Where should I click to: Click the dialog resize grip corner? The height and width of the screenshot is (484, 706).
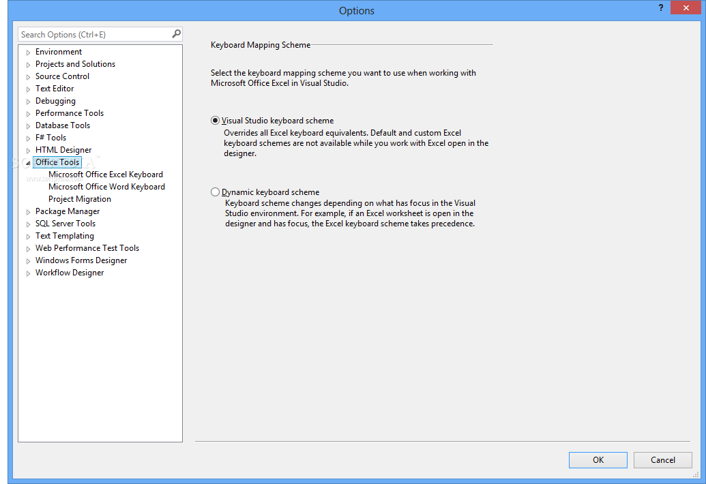tap(696, 474)
